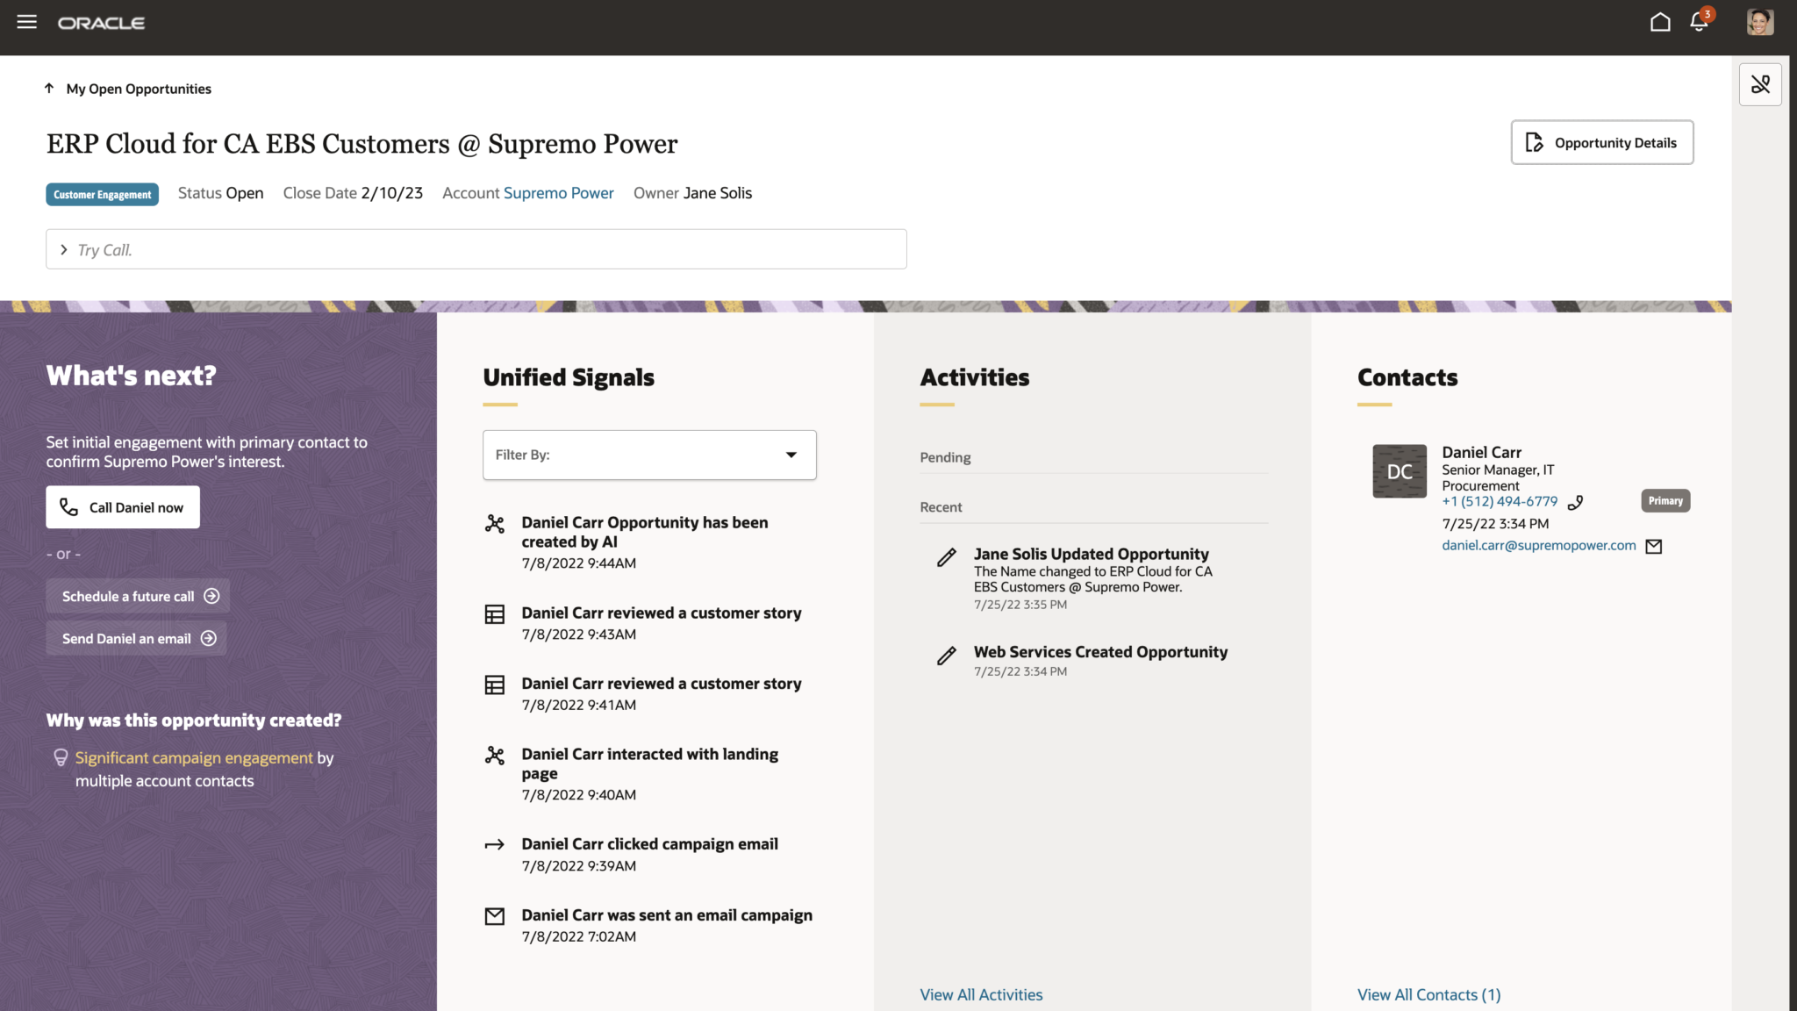Image resolution: width=1797 pixels, height=1011 pixels.
Task: Click Significant campaign engagement link
Action: (x=194, y=757)
